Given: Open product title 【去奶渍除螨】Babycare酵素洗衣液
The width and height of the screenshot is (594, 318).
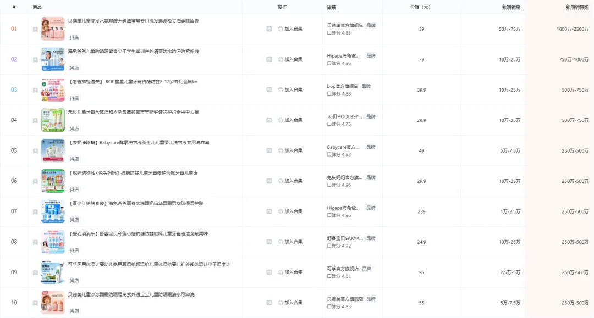Looking at the screenshot, I should point(139,143).
